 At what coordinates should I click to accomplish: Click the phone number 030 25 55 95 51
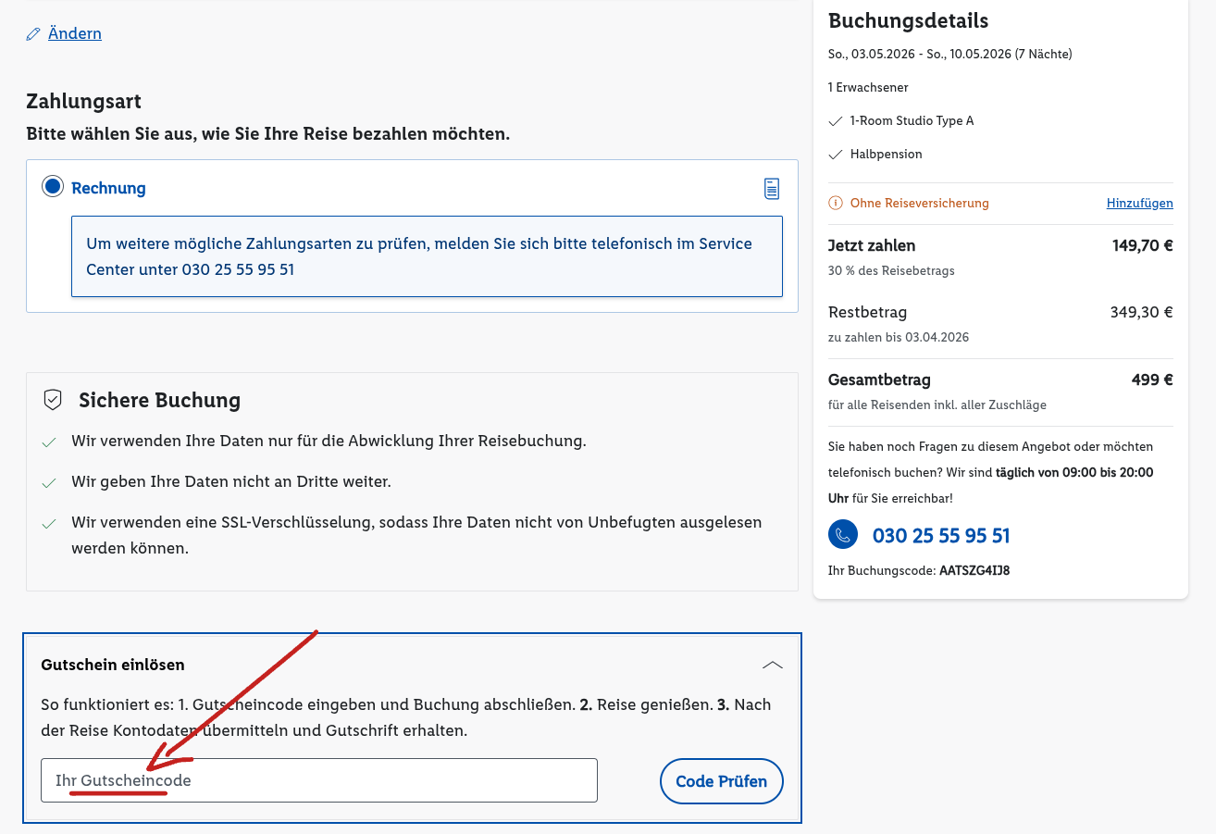940,535
